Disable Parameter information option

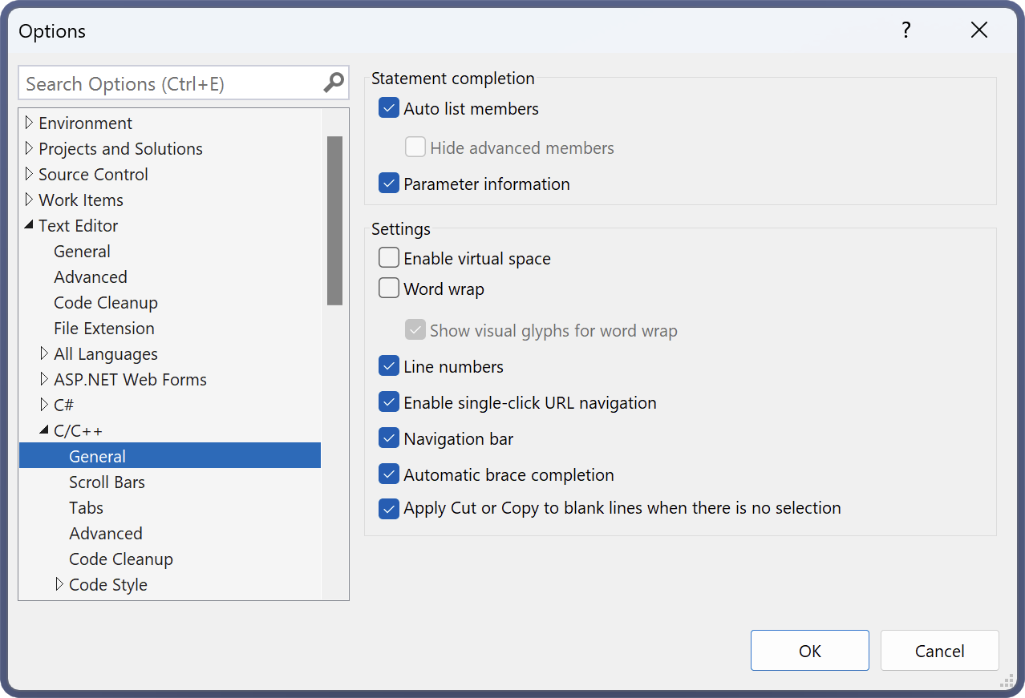tap(389, 184)
